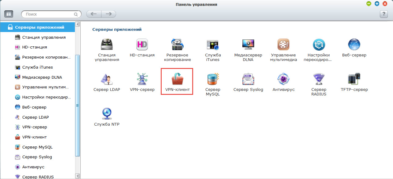The image size is (393, 179).
Task: Select Серверы приложений sidebar header
Action: pos(37,27)
